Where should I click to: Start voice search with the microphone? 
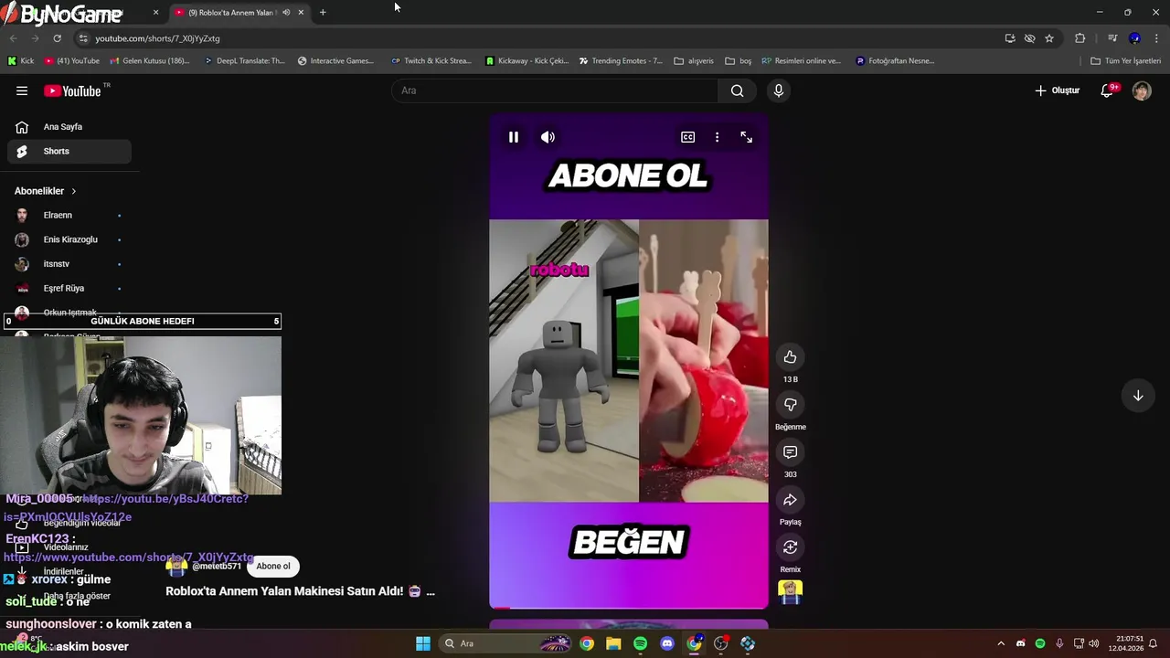coord(779,90)
